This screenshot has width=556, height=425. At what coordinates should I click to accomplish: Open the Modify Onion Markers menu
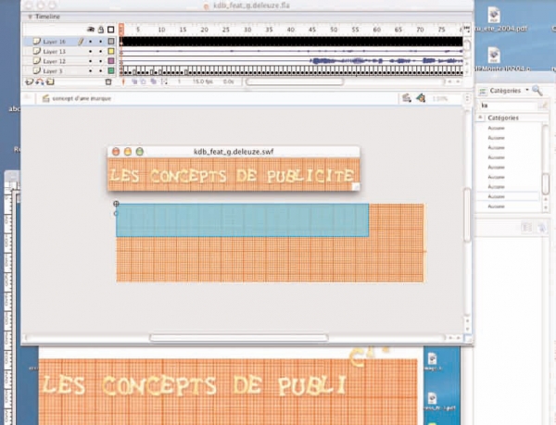tap(164, 81)
